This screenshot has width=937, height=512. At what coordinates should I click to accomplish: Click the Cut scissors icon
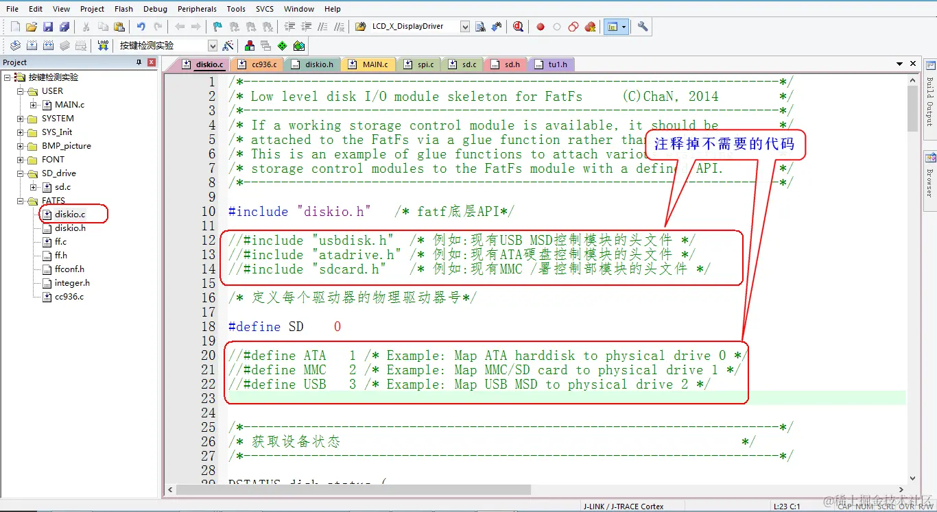[86, 27]
